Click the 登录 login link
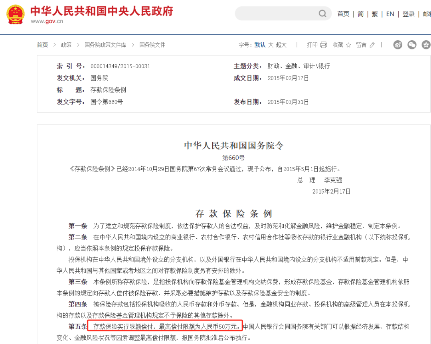 408,13
